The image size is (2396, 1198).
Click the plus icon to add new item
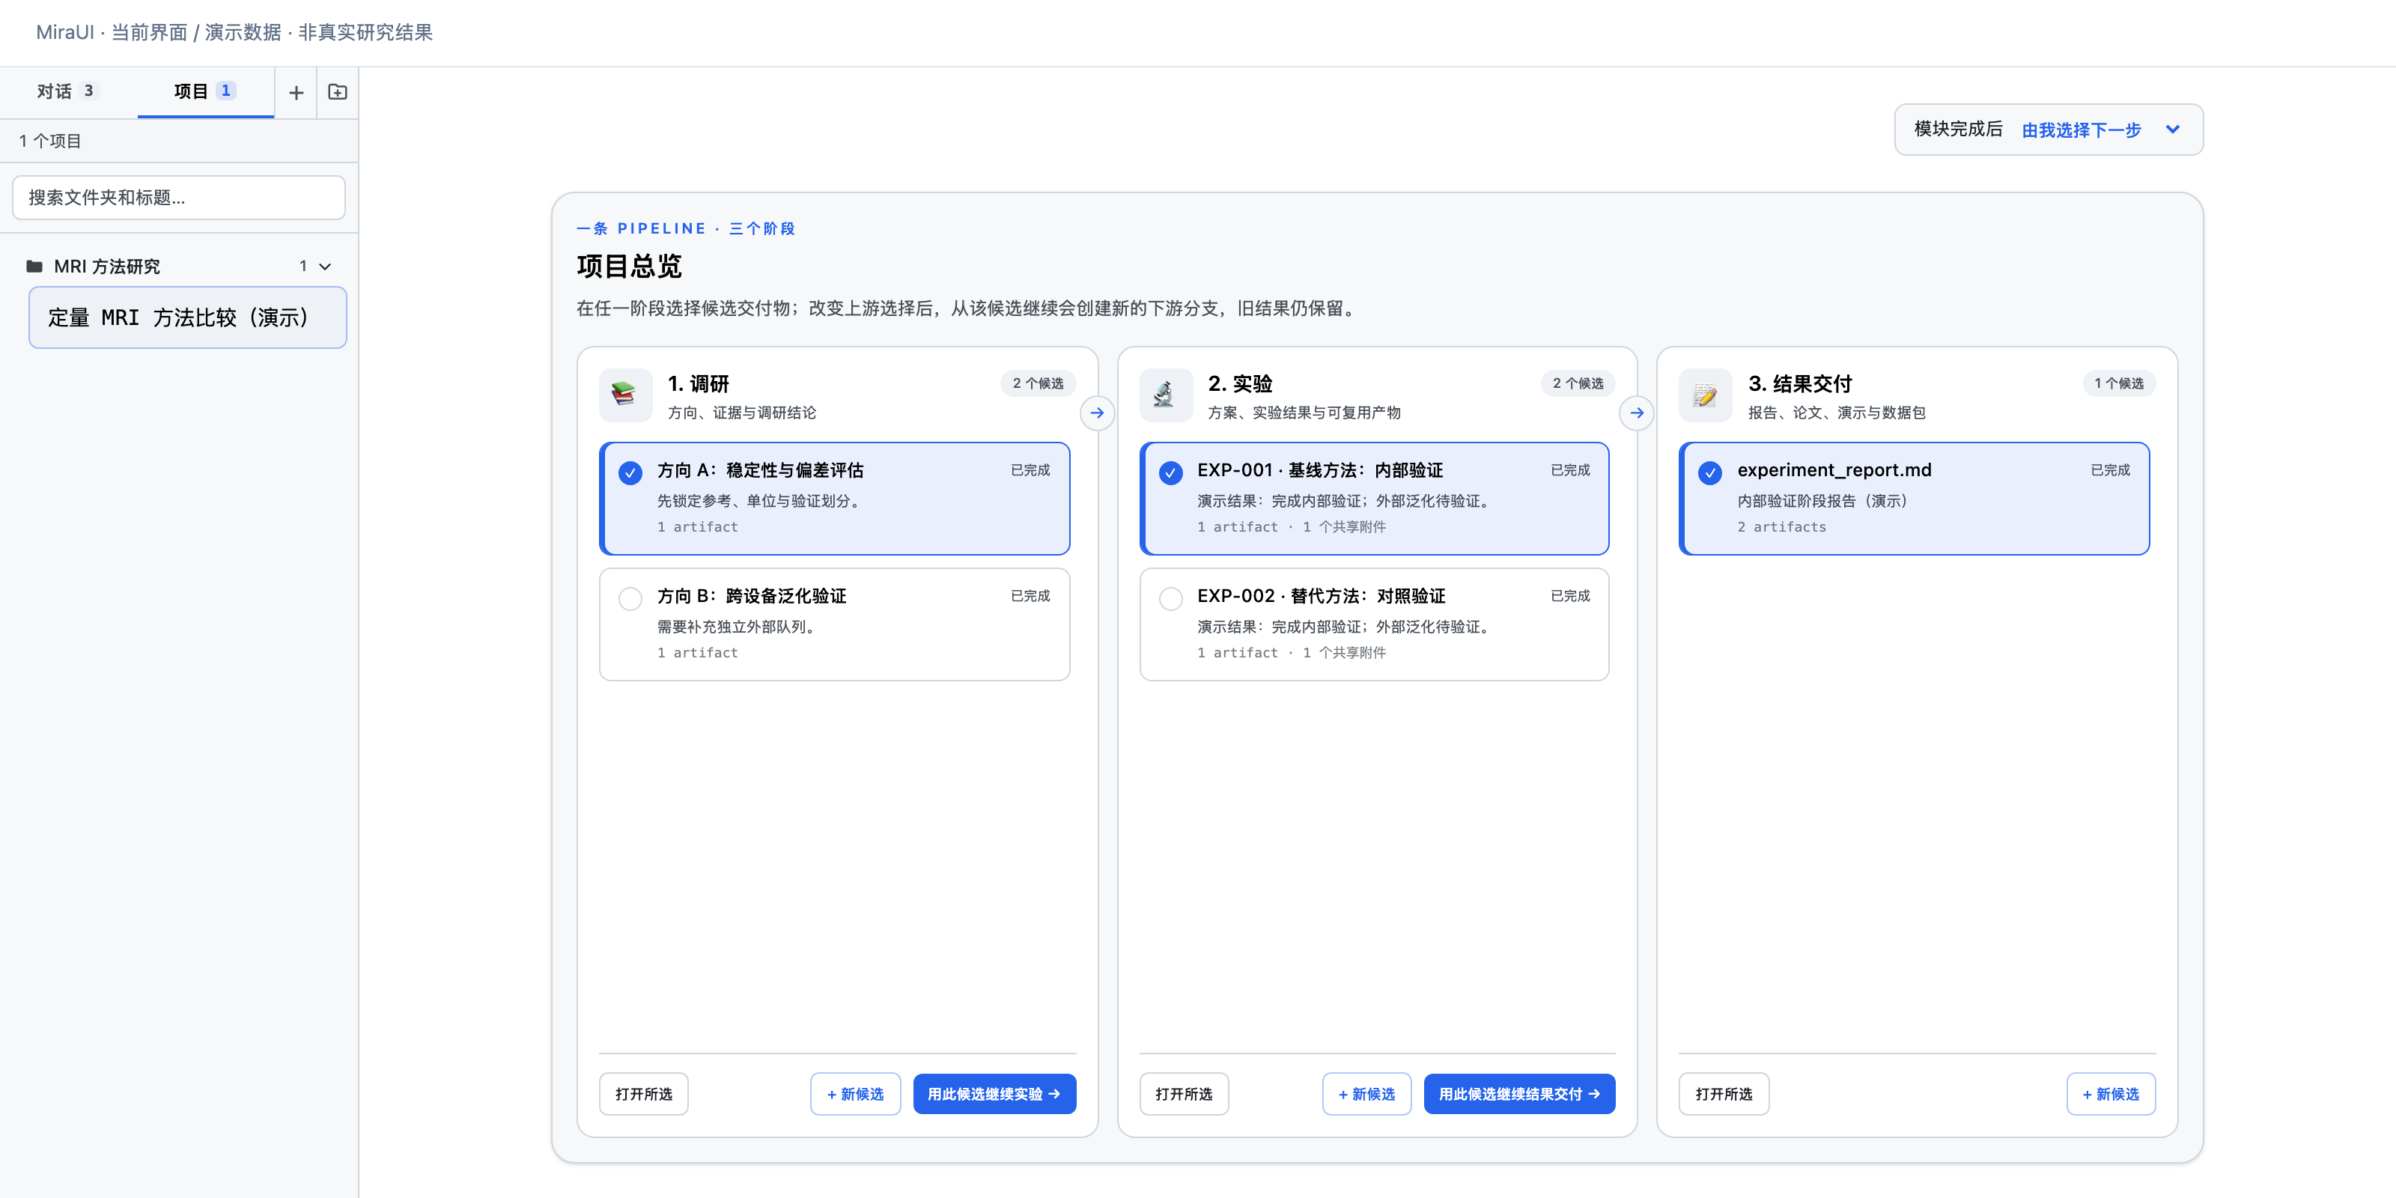pyautogui.click(x=296, y=92)
